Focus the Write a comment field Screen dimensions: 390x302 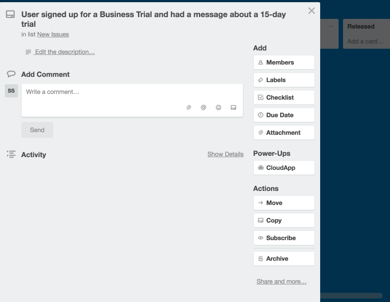(x=132, y=101)
